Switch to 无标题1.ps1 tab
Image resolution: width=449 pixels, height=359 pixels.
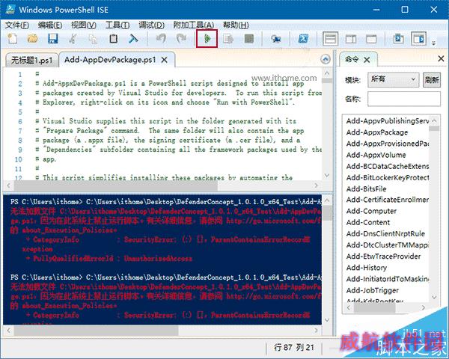31,61
